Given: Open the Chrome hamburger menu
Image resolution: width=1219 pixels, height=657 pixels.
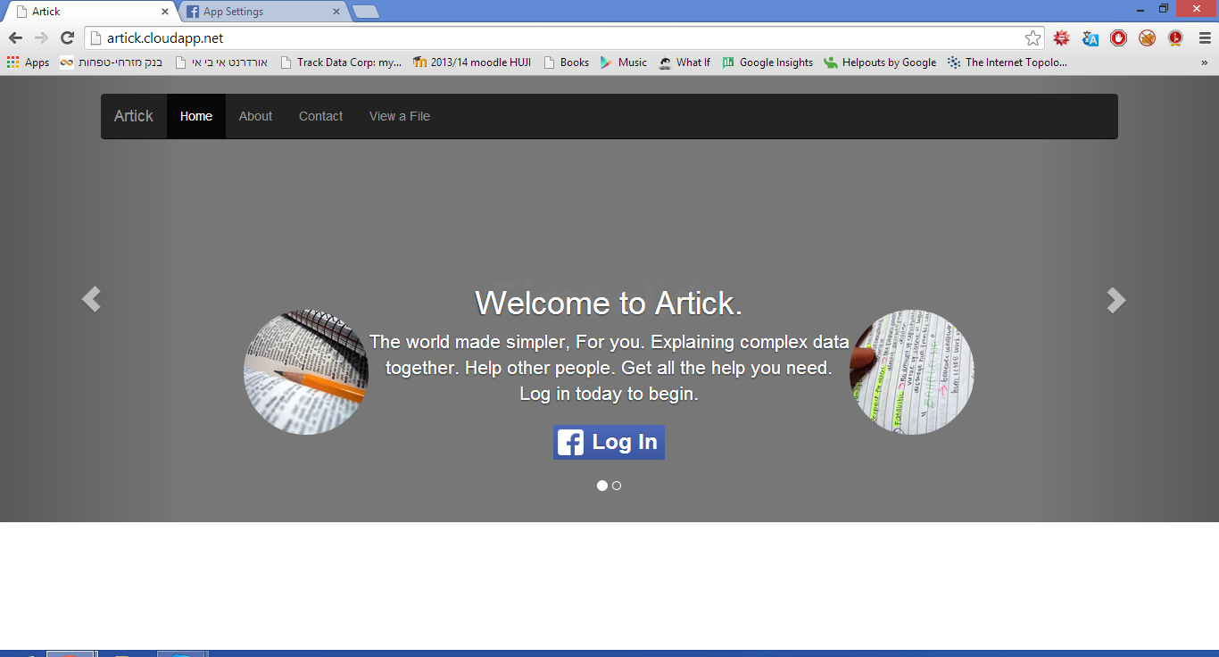Looking at the screenshot, I should [x=1205, y=38].
